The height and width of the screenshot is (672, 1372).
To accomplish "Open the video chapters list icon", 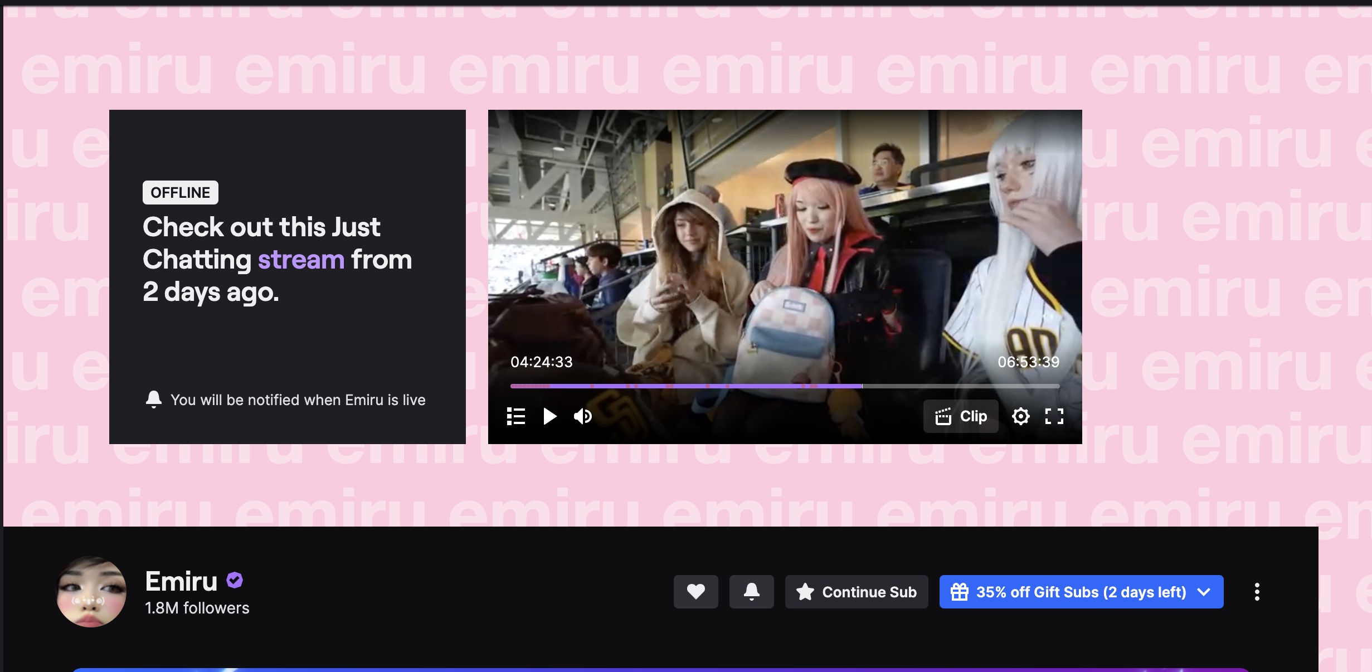I will coord(516,416).
